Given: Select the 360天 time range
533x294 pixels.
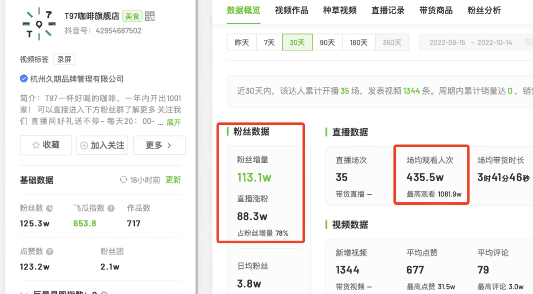Looking at the screenshot, I should coord(392,42).
